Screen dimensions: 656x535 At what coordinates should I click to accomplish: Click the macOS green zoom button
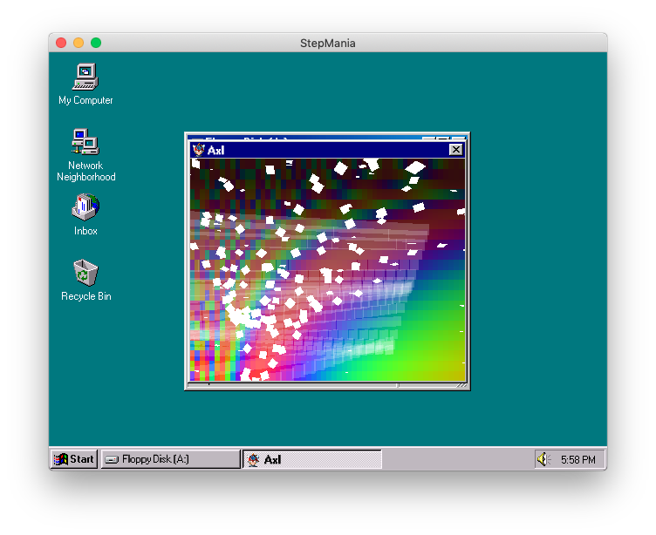[x=96, y=43]
